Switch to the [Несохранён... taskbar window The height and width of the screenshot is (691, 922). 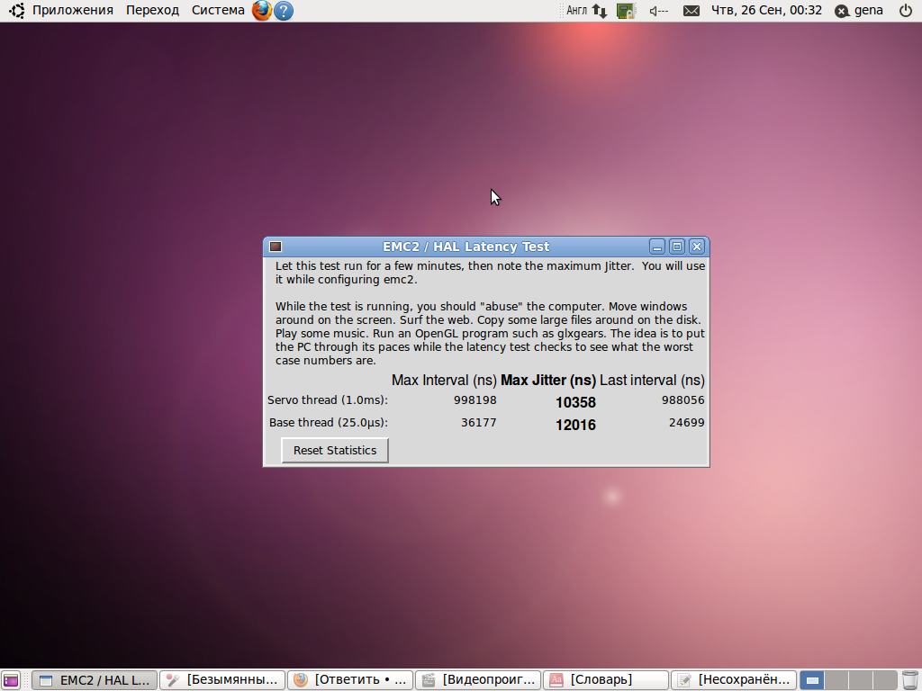(733, 680)
